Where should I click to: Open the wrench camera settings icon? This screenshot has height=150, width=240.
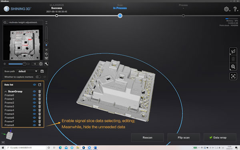coord(46,64)
